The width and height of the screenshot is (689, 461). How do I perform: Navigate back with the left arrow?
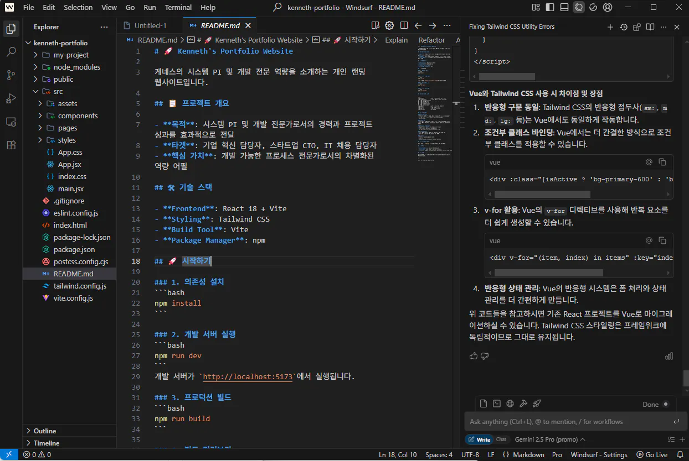[418, 25]
